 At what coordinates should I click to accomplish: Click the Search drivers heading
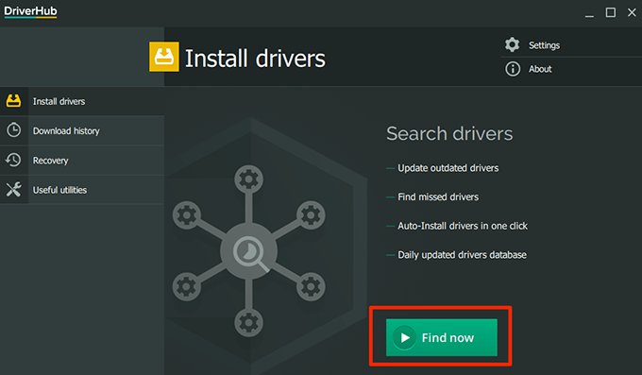[449, 133]
